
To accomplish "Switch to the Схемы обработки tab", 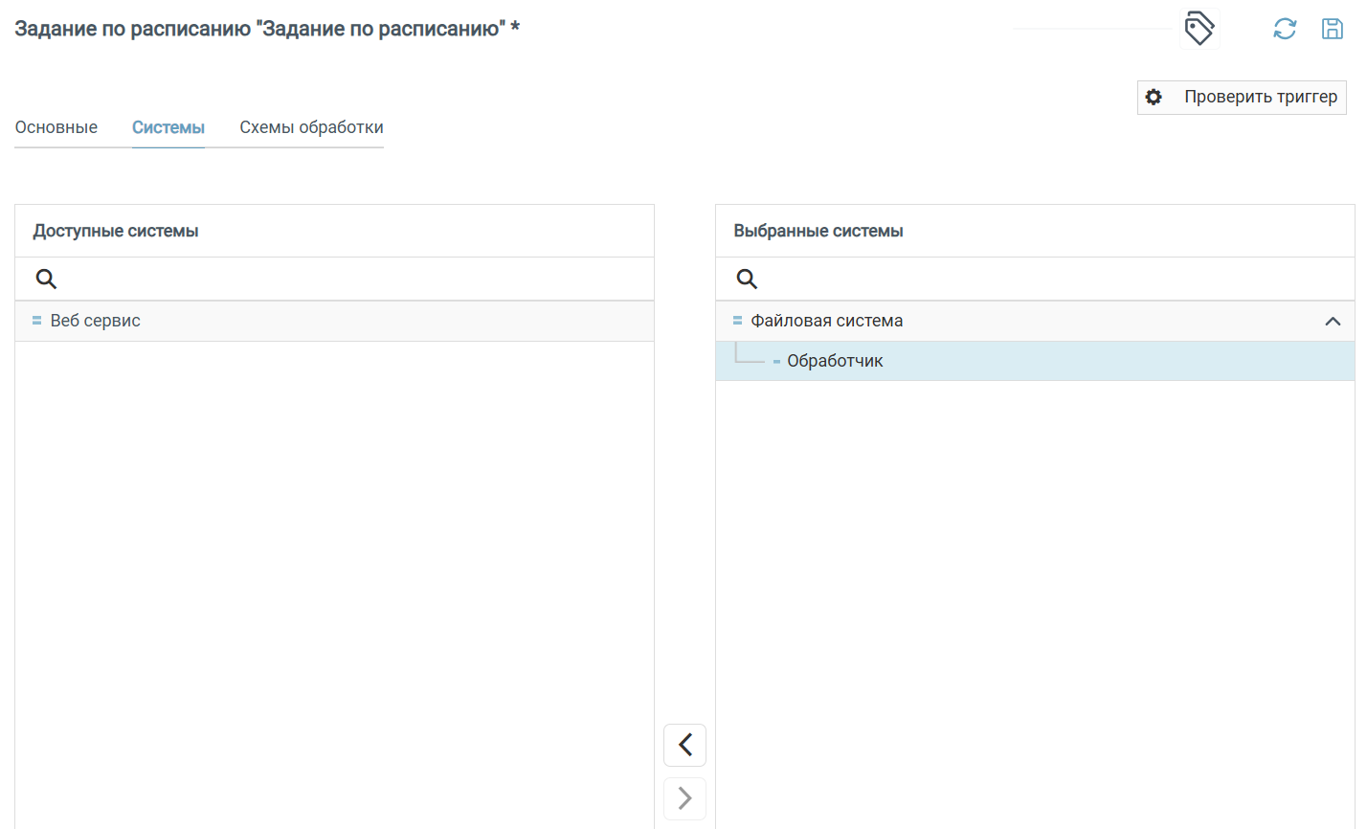I will coord(311,127).
